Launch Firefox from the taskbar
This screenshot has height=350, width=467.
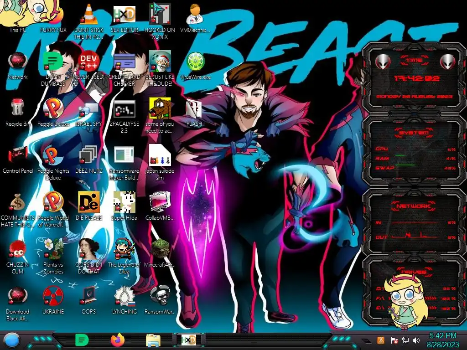[x=118, y=340]
